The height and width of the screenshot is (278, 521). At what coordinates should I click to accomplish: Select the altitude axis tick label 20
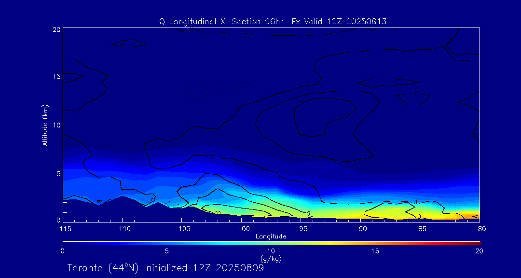tap(56, 29)
